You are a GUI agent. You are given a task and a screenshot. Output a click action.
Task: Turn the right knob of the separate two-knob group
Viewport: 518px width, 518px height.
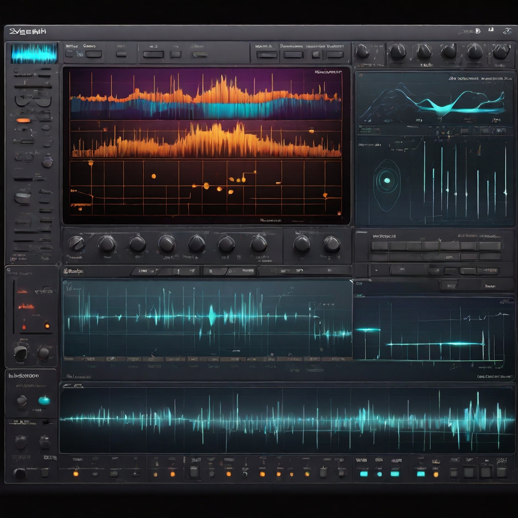coord(331,244)
